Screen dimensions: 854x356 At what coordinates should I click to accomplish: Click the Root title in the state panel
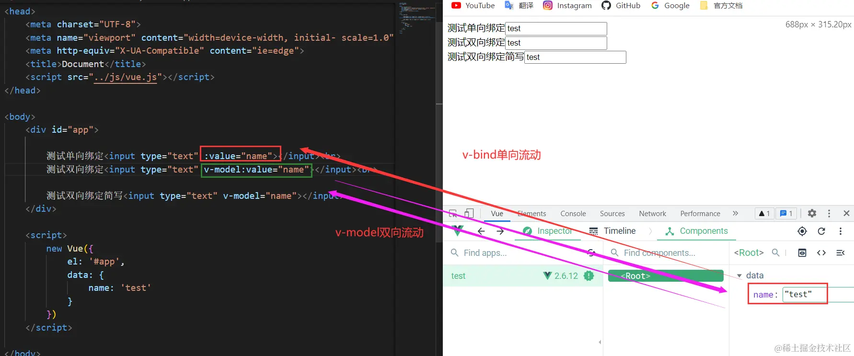[749, 253]
